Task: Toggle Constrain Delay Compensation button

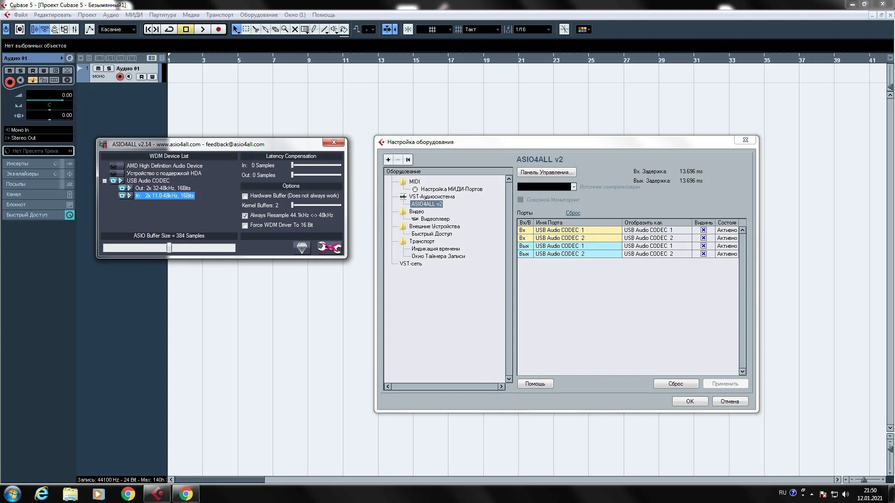Action: pos(20,29)
